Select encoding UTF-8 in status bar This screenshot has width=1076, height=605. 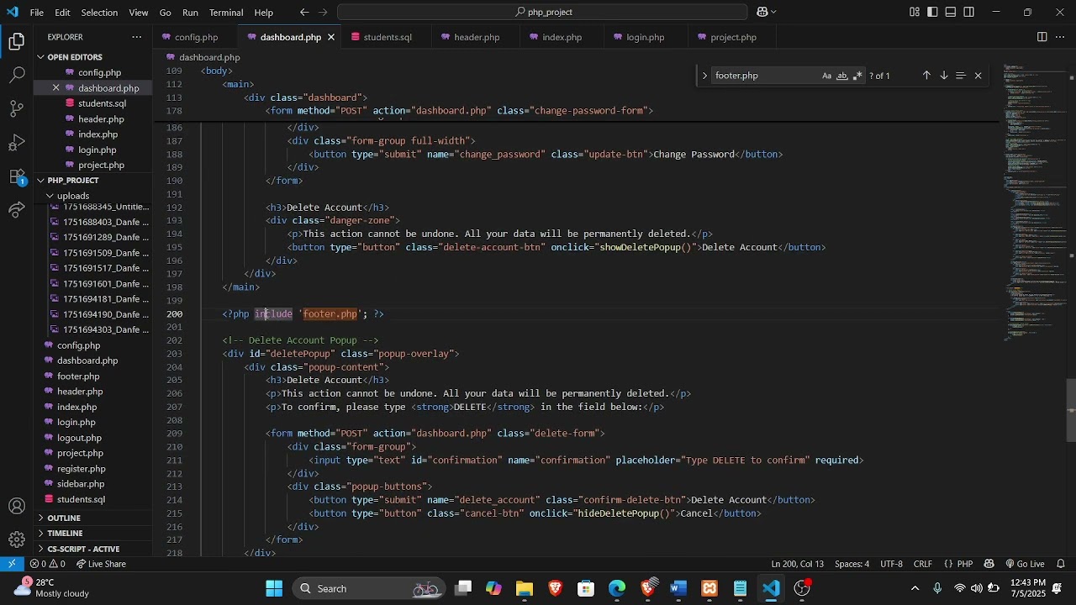click(x=891, y=564)
